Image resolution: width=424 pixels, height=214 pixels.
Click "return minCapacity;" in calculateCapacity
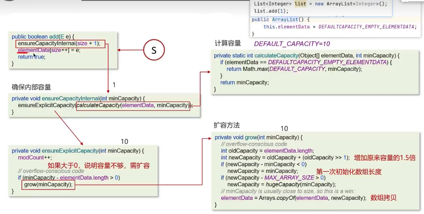pyautogui.click(x=244, y=82)
